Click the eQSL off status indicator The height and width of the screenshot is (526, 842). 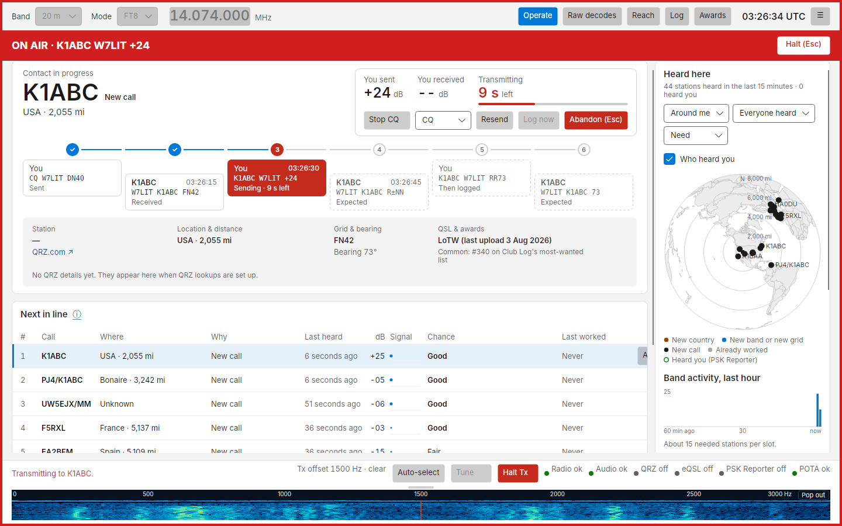(x=693, y=469)
